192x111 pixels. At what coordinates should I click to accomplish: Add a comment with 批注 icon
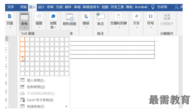point(100,16)
